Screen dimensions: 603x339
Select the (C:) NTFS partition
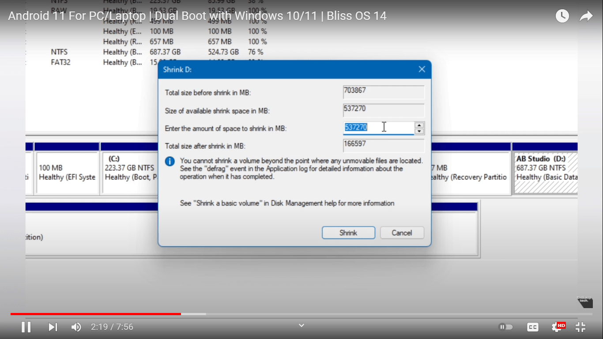click(x=130, y=172)
